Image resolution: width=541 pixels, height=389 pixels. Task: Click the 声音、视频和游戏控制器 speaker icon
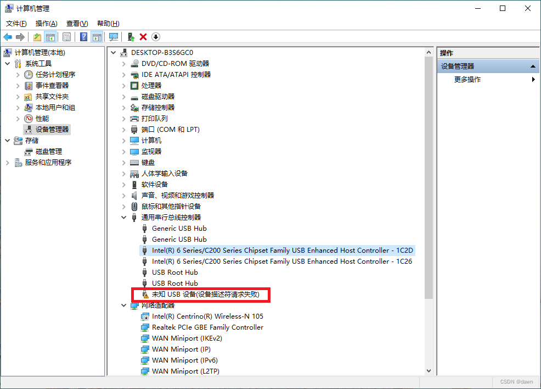[134, 196]
